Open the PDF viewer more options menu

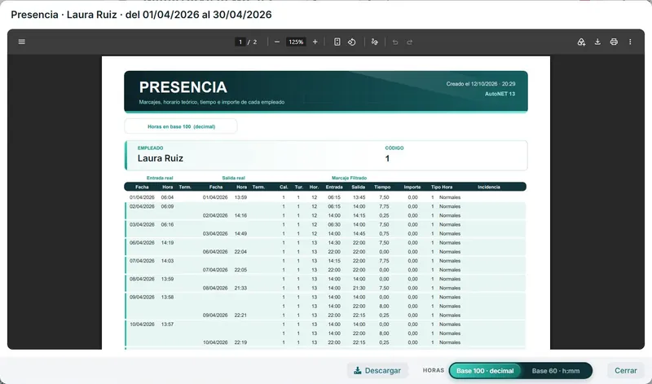pyautogui.click(x=630, y=42)
